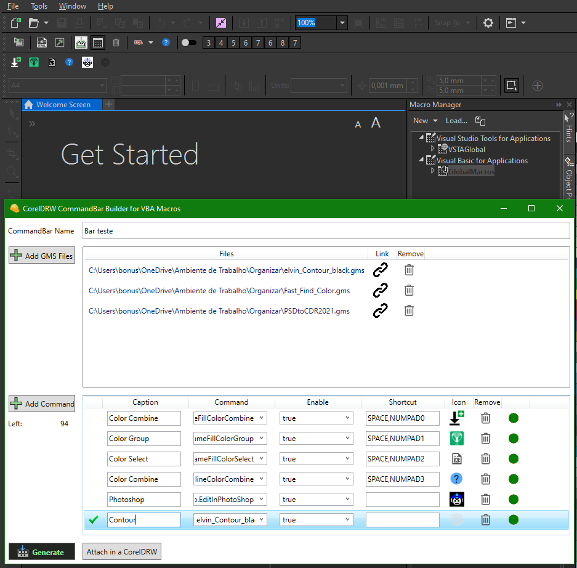The width and height of the screenshot is (577, 568).
Task: Click the Photoshop character toolbar icon
Action: click(x=87, y=62)
